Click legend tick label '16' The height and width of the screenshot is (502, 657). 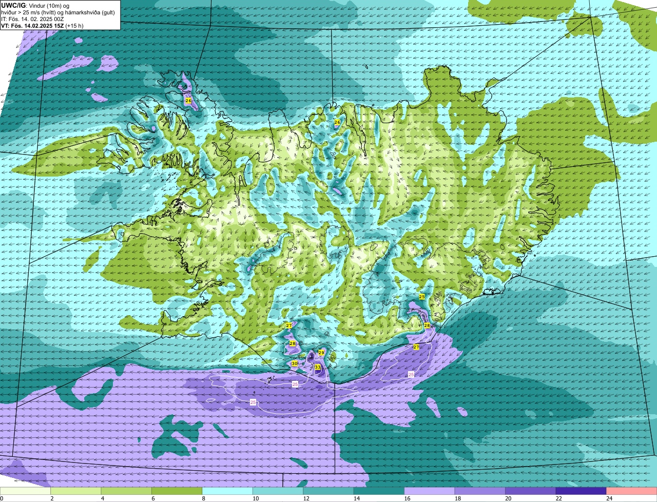[x=407, y=498]
